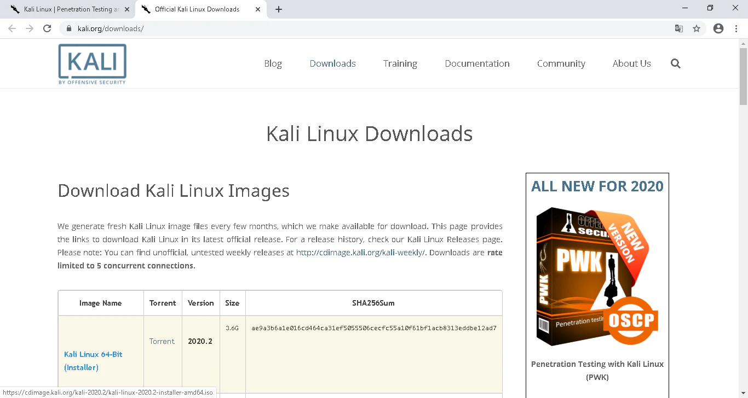
Task: Open the Training nav menu
Action: (400, 63)
